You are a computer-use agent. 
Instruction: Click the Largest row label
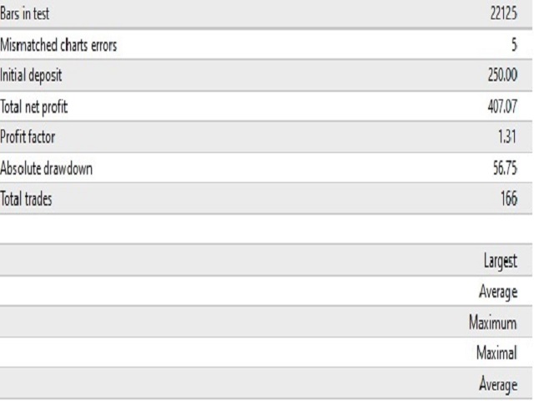501,261
